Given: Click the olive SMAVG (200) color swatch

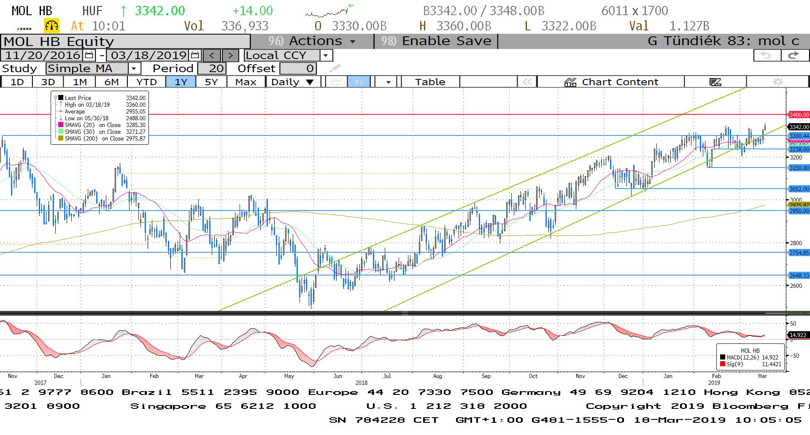Looking at the screenshot, I should (61, 138).
